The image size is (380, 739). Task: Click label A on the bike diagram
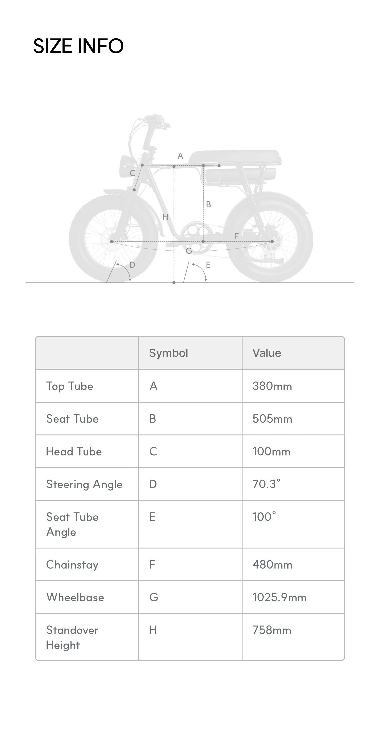point(180,156)
